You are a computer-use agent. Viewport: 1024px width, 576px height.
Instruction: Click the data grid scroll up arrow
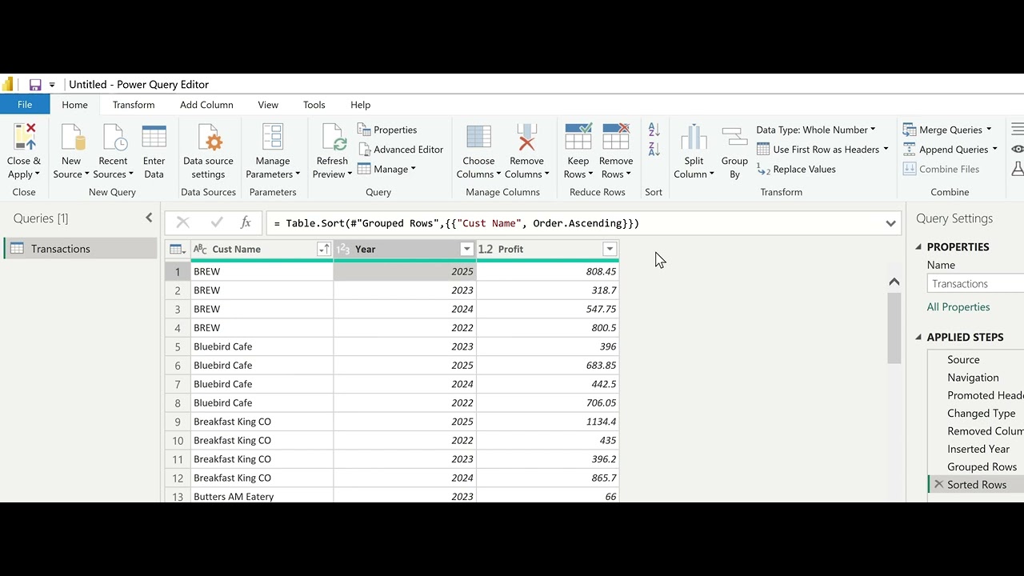pos(894,282)
